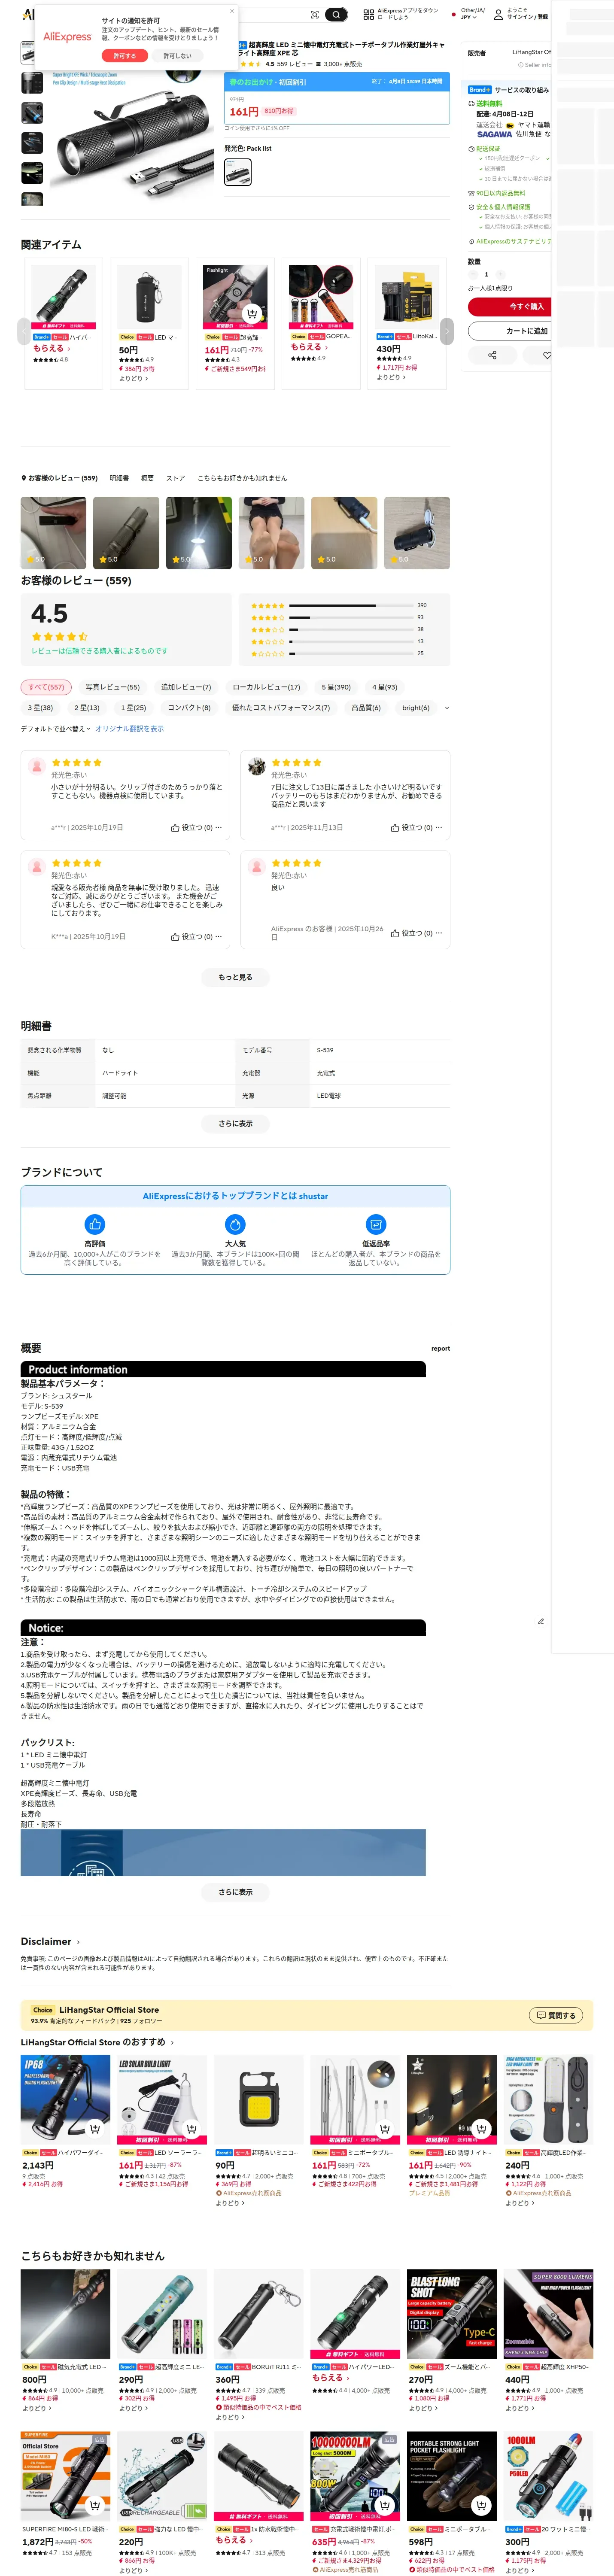
Task: Click cart icon on SUPERFIRE 1,872円 item
Action: point(95,2505)
